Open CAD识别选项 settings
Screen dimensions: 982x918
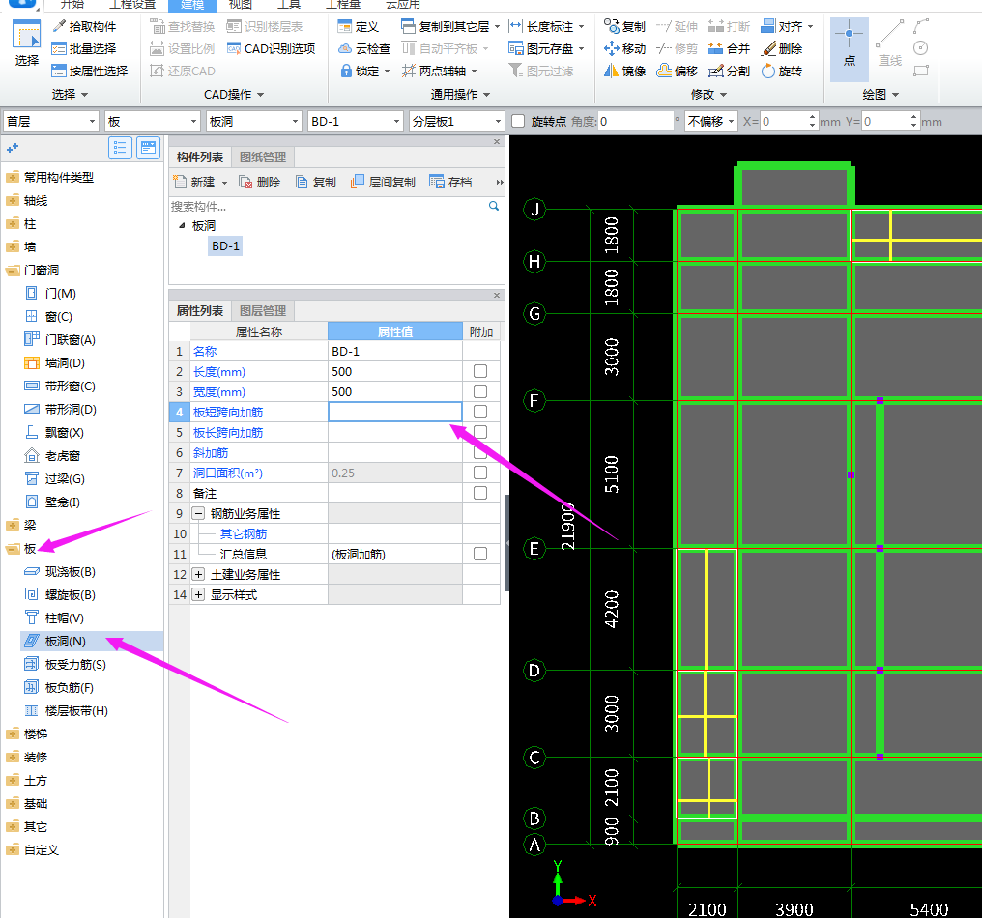pyautogui.click(x=272, y=49)
